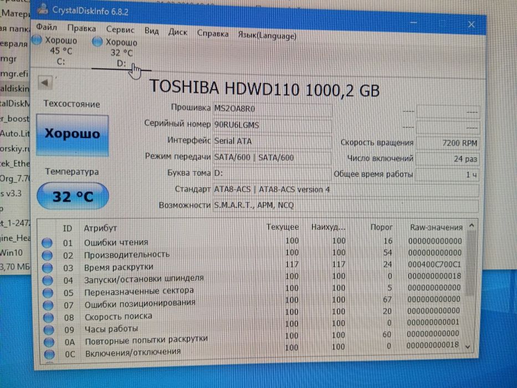This screenshot has height=388, width=517.
Task: Open the Файл menu
Action: 47,27
